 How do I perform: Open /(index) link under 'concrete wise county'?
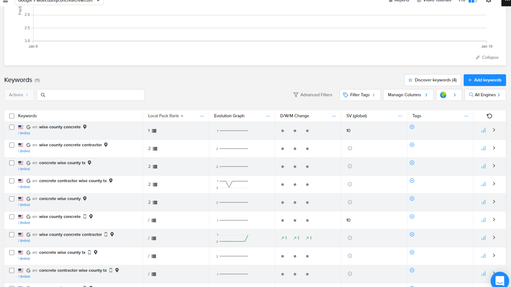(x=24, y=205)
